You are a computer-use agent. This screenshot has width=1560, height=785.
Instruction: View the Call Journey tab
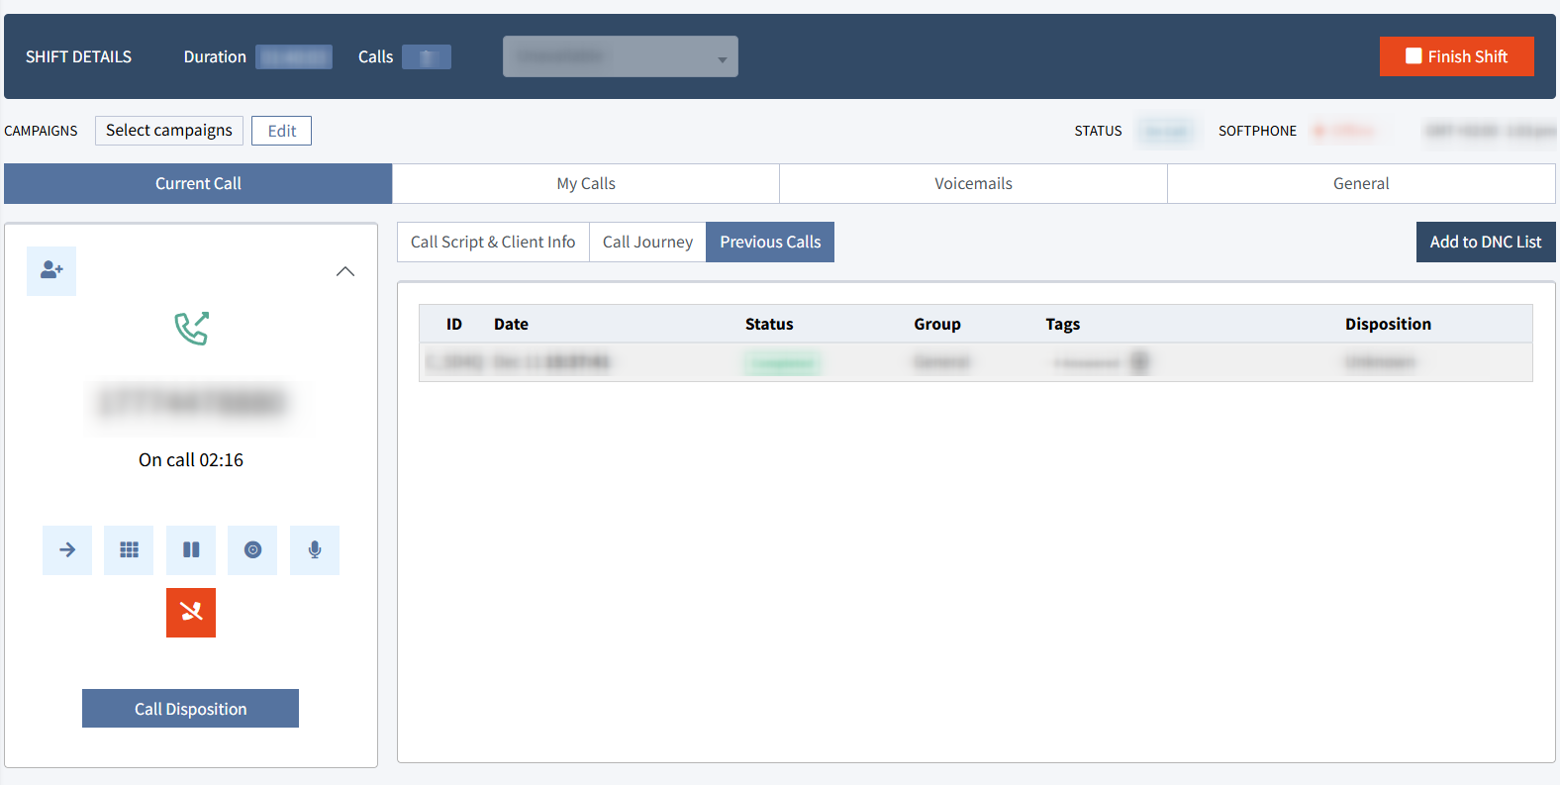[x=647, y=243]
